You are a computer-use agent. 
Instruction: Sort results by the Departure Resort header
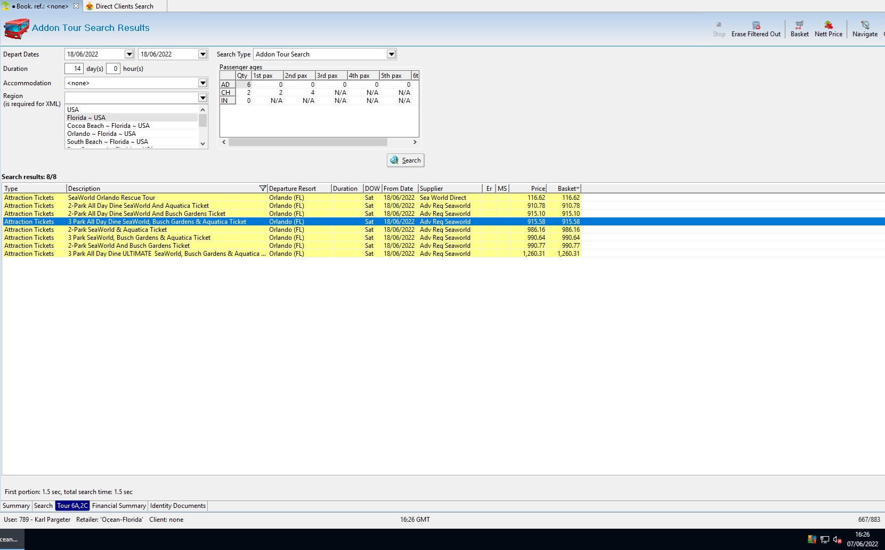coord(299,189)
